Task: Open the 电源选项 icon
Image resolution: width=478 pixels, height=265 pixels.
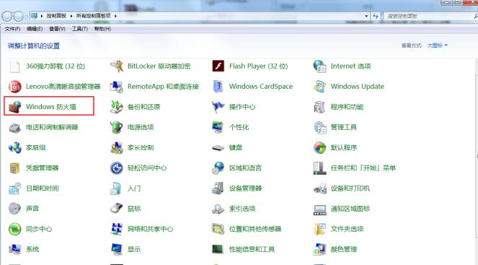Action: [x=117, y=127]
